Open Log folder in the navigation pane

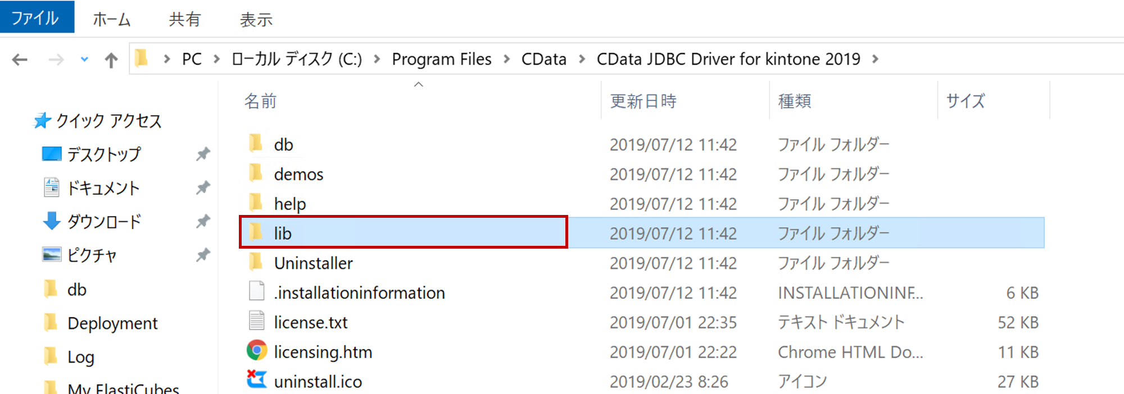coord(81,357)
